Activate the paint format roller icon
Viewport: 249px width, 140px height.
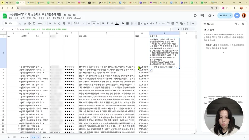[x=34, y=24]
